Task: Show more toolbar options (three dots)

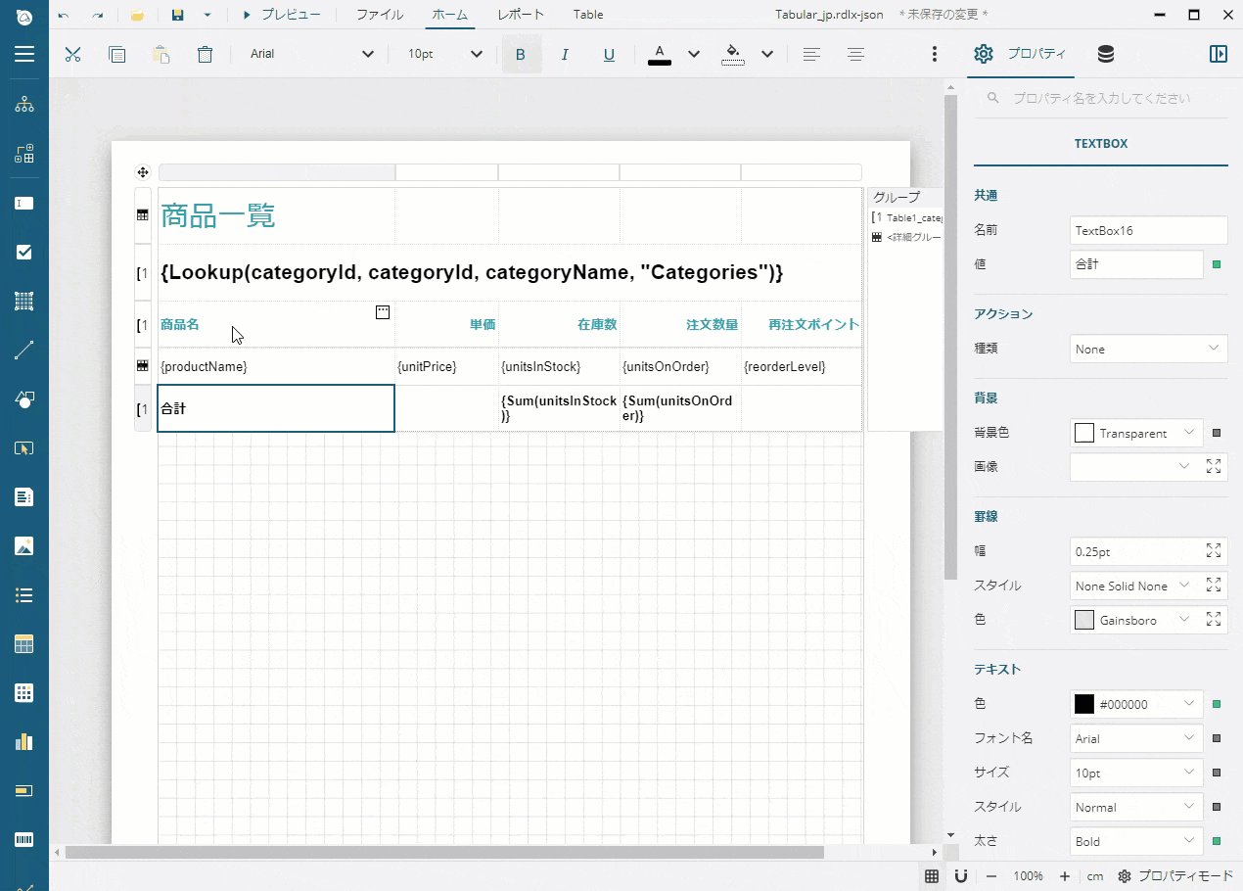Action: (x=935, y=54)
